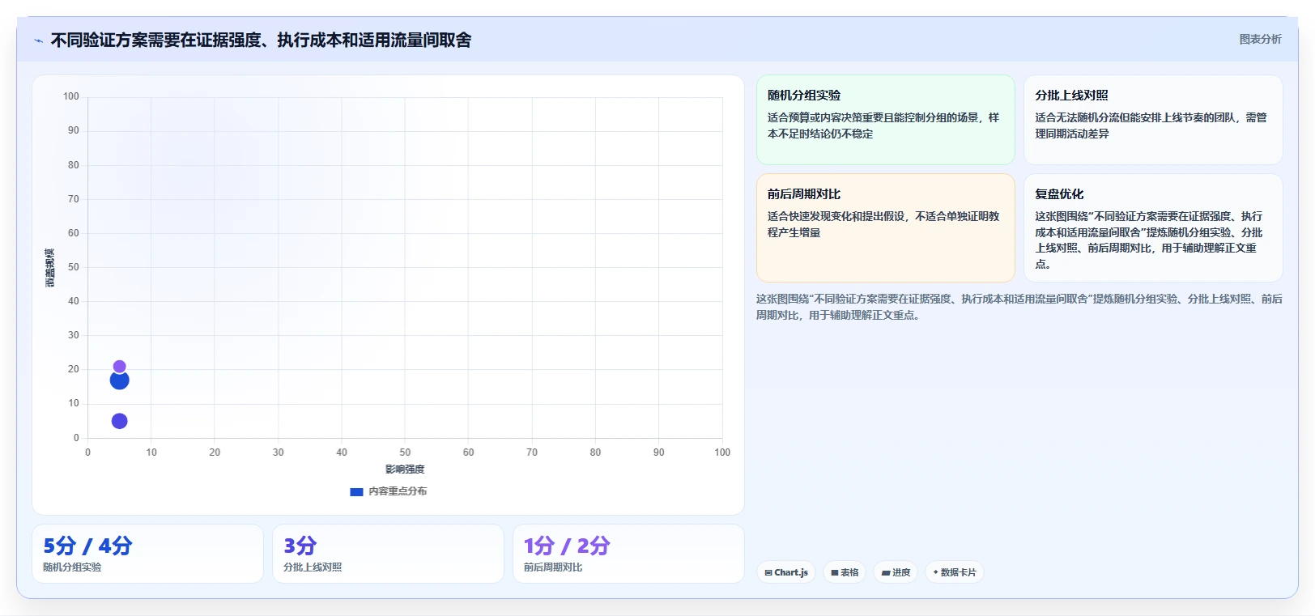Click the 图表分析 label in the header
1315x616 pixels.
coord(1260,39)
